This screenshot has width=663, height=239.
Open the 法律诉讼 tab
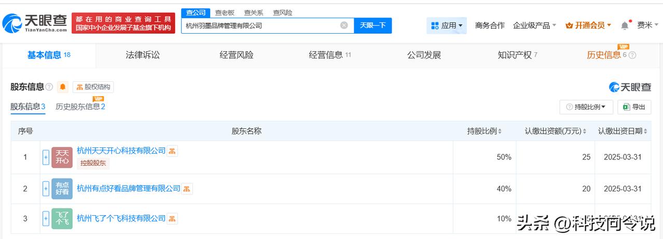click(143, 55)
